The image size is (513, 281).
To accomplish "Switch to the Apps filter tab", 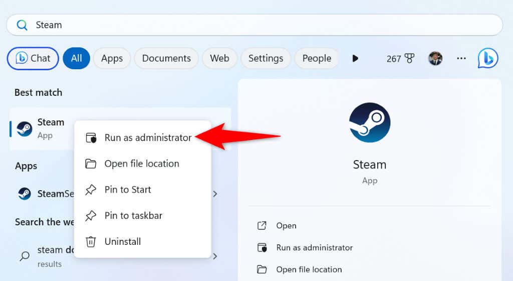I will click(x=112, y=58).
